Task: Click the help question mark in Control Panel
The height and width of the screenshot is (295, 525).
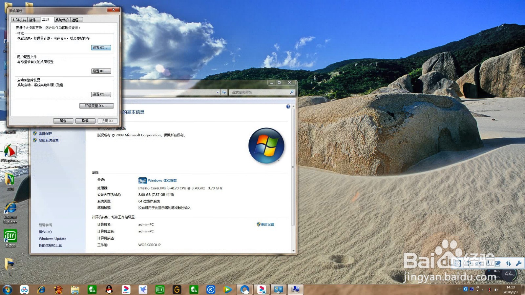Action: click(288, 107)
